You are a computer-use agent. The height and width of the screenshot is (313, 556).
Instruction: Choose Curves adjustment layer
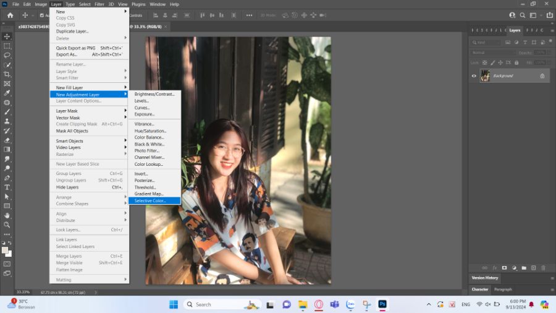[154, 108]
